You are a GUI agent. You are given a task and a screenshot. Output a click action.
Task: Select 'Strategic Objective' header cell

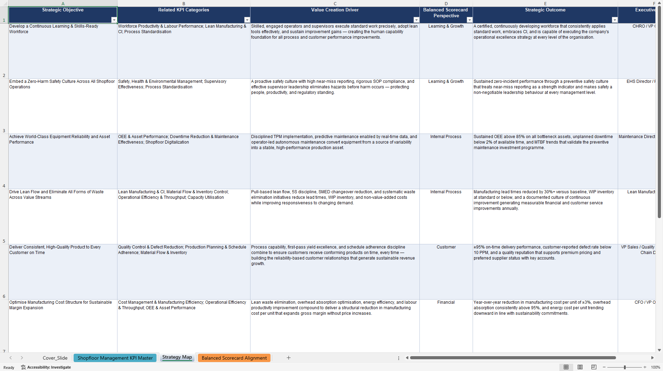[63, 15]
